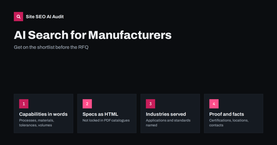This screenshot has height=145, width=277.
Task: Click the text Certifications, locations, contacts
Action: tap(229, 123)
